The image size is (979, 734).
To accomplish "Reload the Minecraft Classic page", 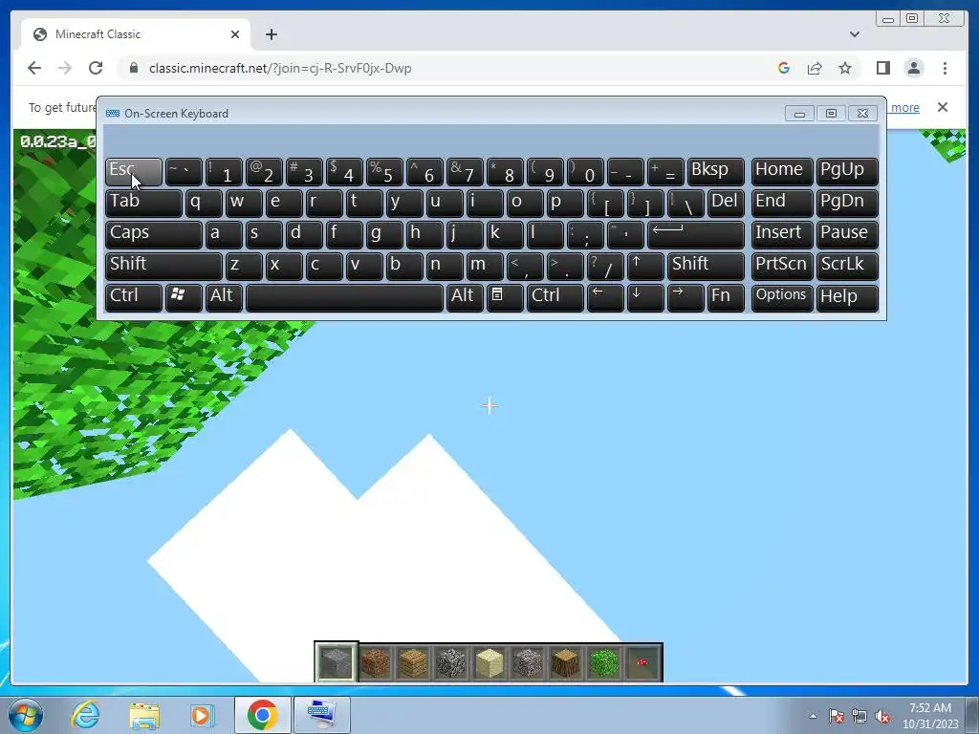I will [x=96, y=68].
